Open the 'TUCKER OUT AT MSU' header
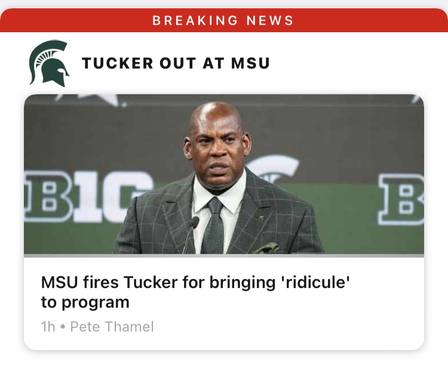448x368 pixels. [x=176, y=63]
